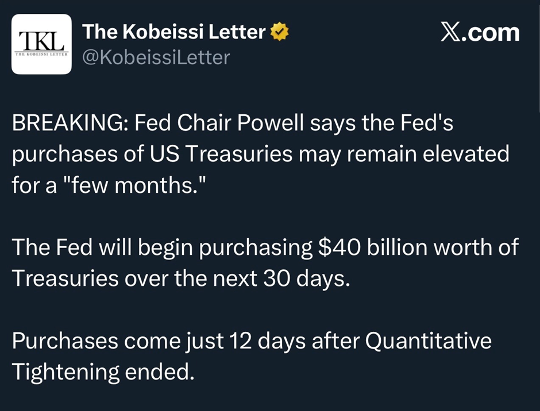Screen dimensions: 540x411
Task: Click the gold verified badge
Action: [x=280, y=33]
